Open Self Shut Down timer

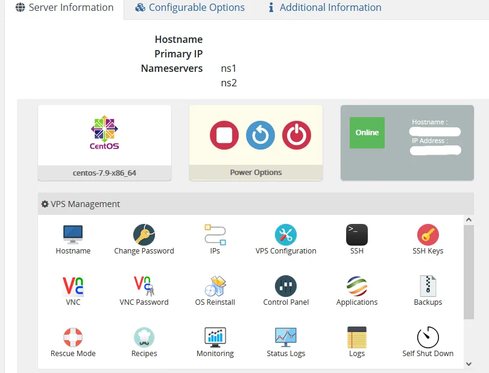click(x=427, y=337)
